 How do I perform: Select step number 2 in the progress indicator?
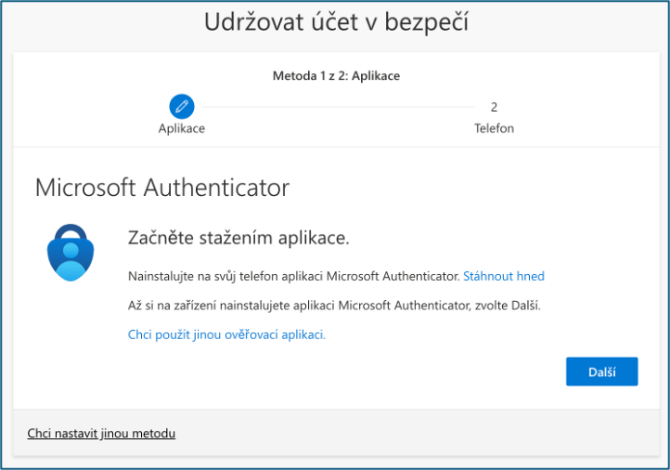(x=494, y=107)
